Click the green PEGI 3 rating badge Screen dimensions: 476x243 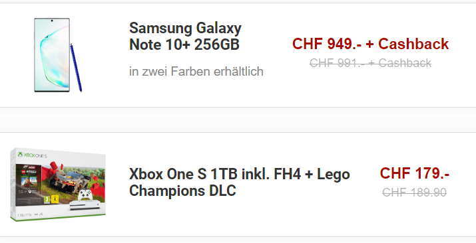(x=47, y=200)
